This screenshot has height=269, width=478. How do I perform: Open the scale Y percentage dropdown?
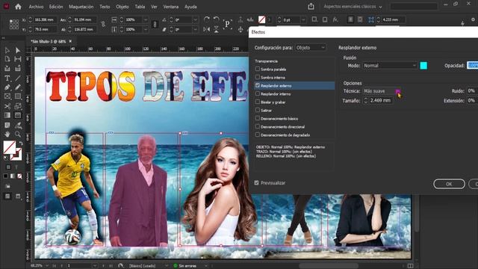pos(146,30)
